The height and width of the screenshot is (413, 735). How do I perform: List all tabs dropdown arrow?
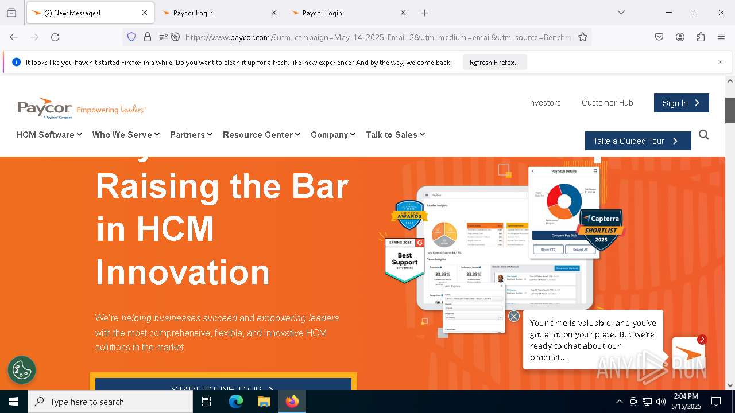click(x=621, y=13)
